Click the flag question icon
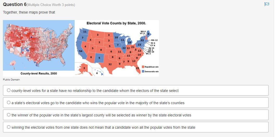Image resolution: width=275 pixels, height=137 pixels. point(267,4)
